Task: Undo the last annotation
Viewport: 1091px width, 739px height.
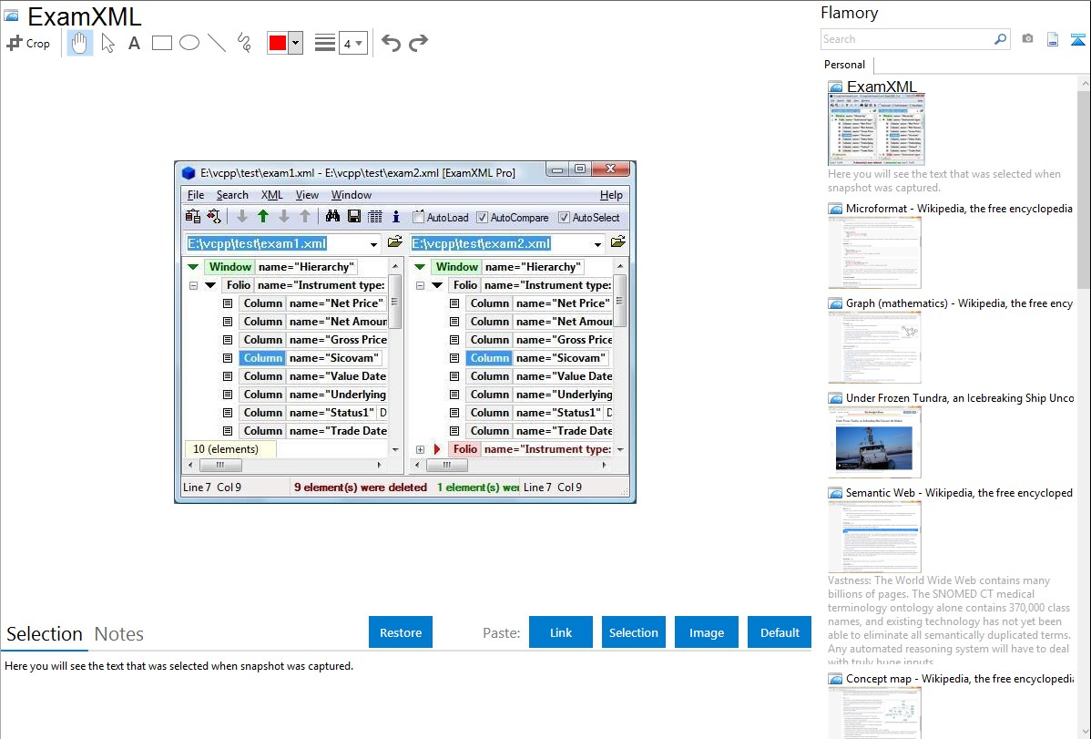Action: click(x=391, y=43)
